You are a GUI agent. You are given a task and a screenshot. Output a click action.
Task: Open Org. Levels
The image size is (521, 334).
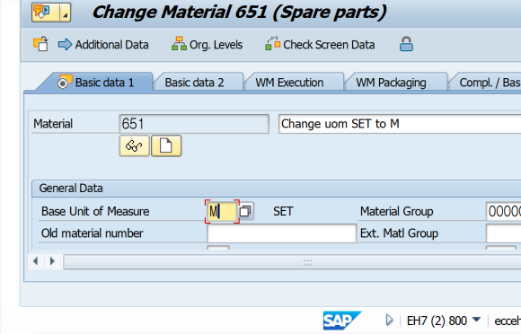[x=207, y=45]
